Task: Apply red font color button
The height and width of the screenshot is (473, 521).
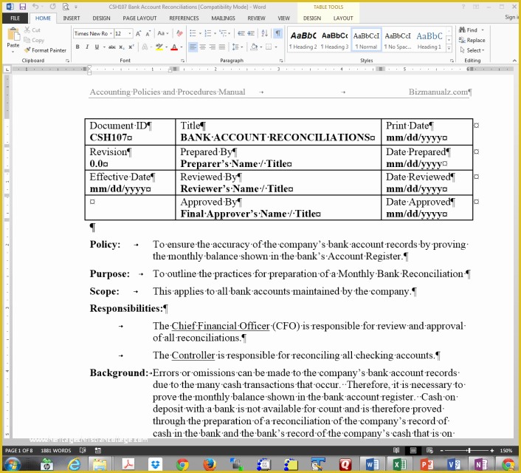Action: (174, 47)
